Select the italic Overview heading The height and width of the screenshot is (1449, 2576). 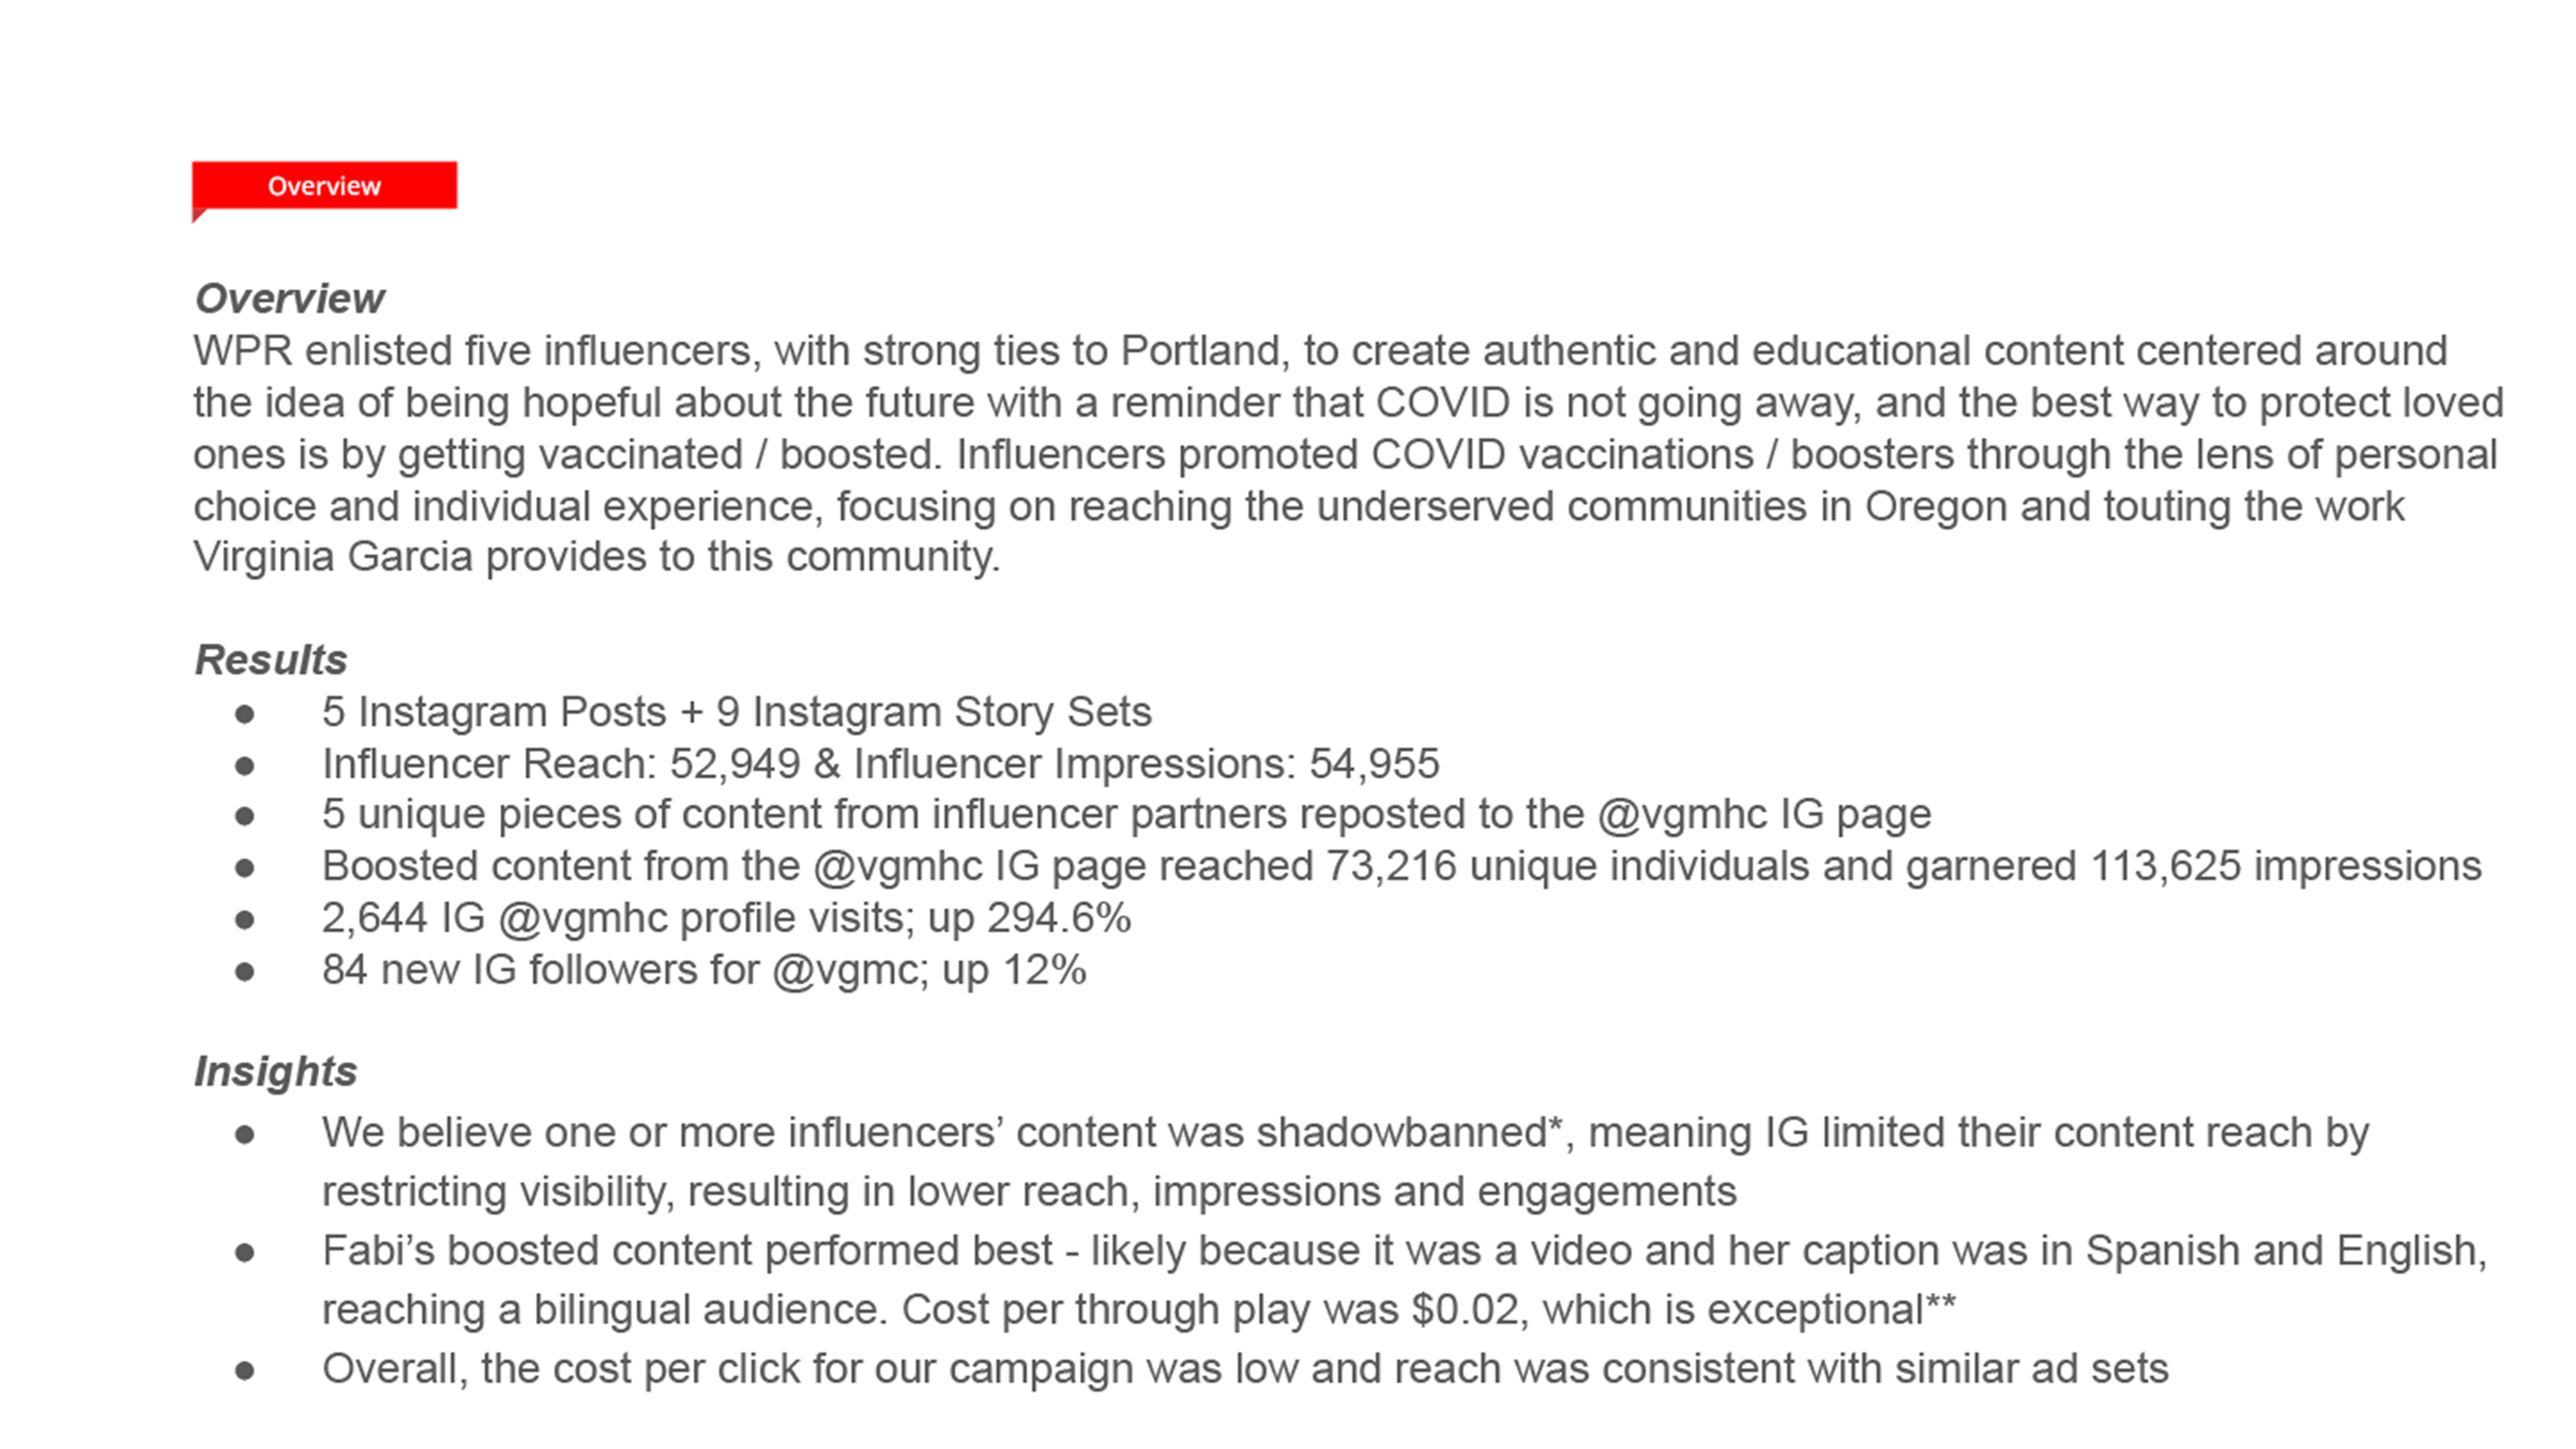[289, 298]
